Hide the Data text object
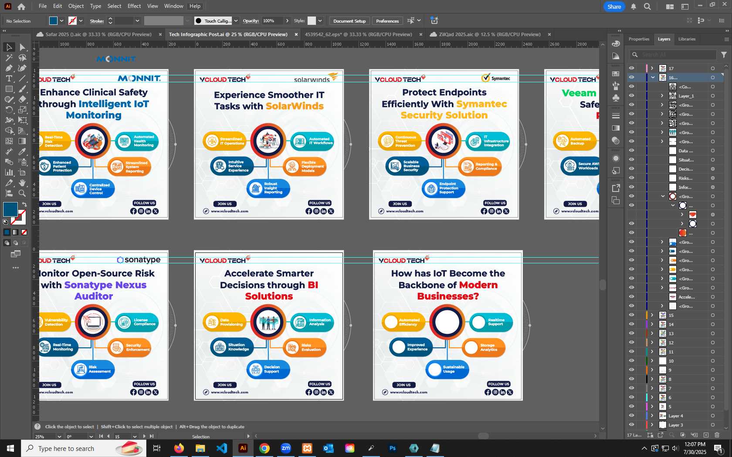The height and width of the screenshot is (457, 732). 631,151
